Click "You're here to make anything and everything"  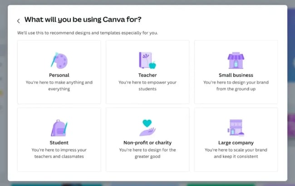pyautogui.click(x=59, y=86)
